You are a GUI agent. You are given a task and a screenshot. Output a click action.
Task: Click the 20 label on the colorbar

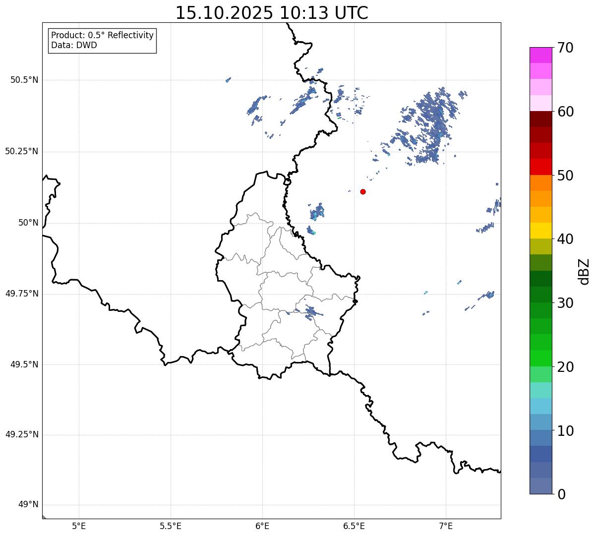point(565,367)
